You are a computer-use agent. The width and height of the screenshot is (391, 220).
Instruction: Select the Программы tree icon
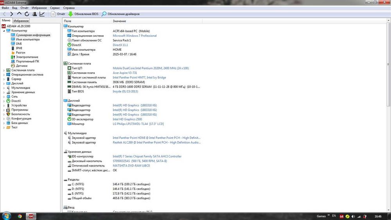[x=8, y=110]
